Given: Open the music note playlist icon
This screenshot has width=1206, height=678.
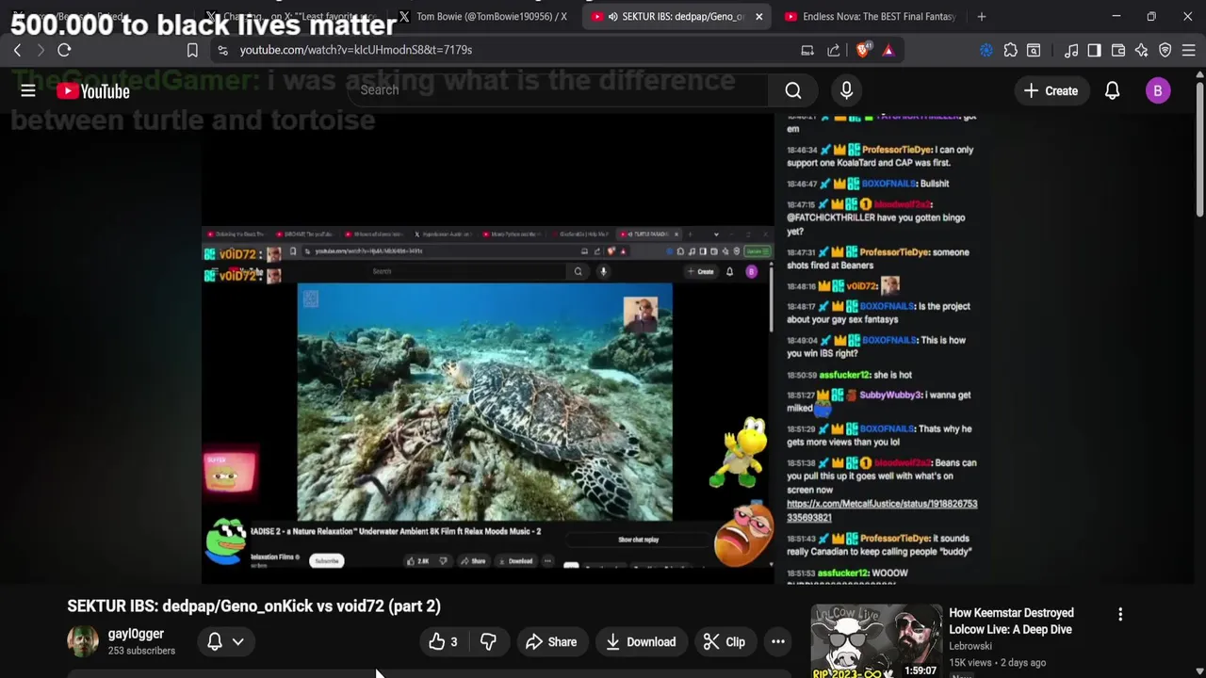Looking at the screenshot, I should pyautogui.click(x=1071, y=50).
